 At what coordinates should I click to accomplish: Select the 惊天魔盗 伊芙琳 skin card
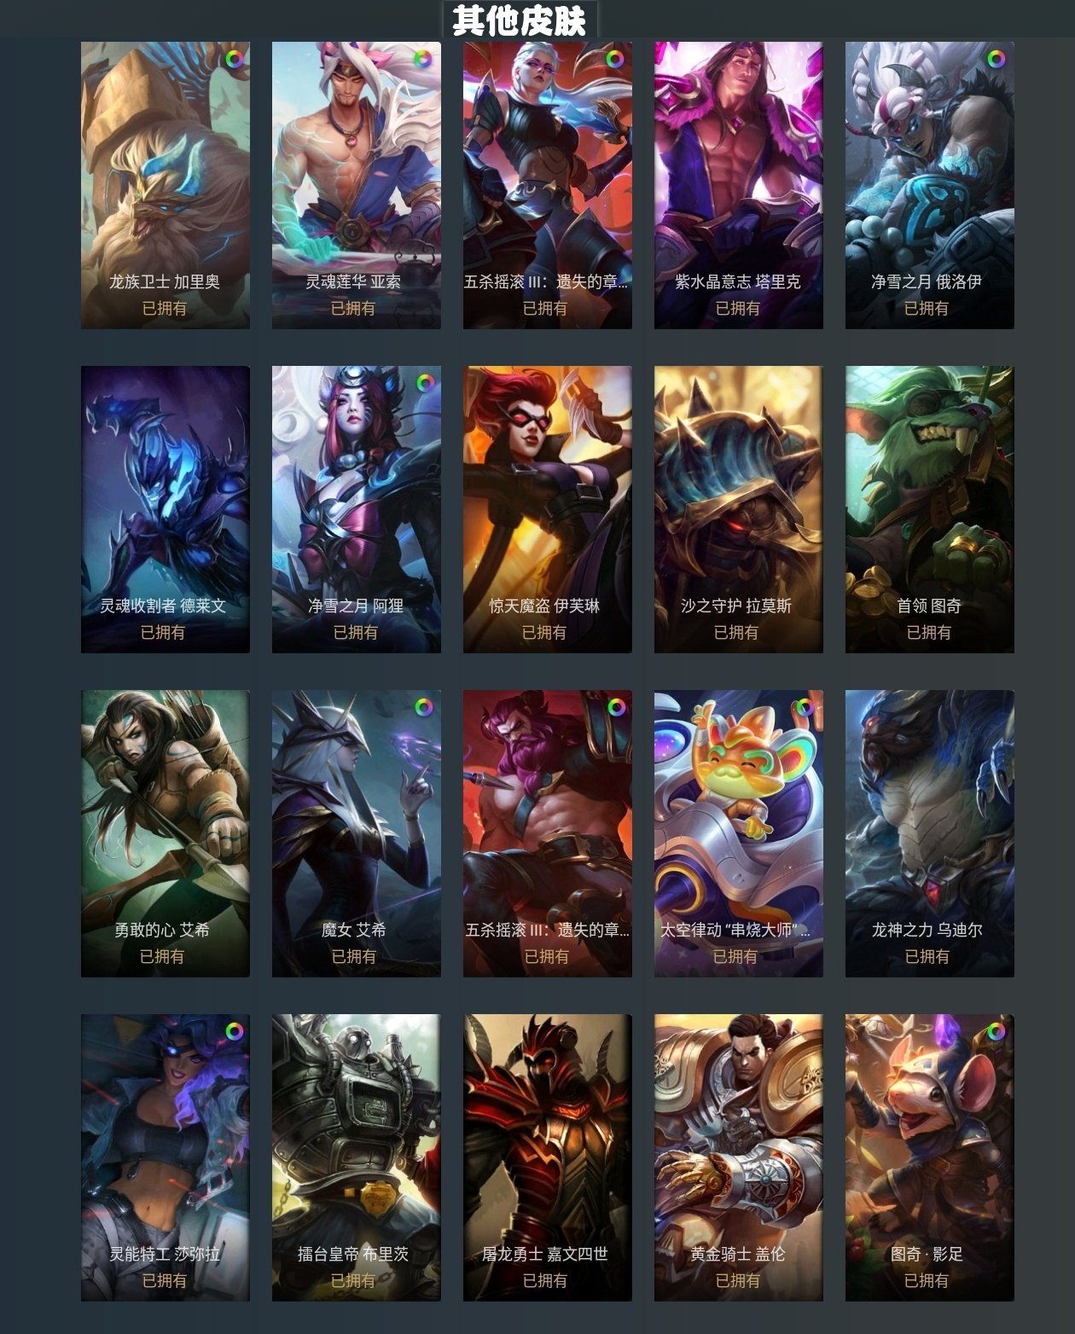click(547, 509)
